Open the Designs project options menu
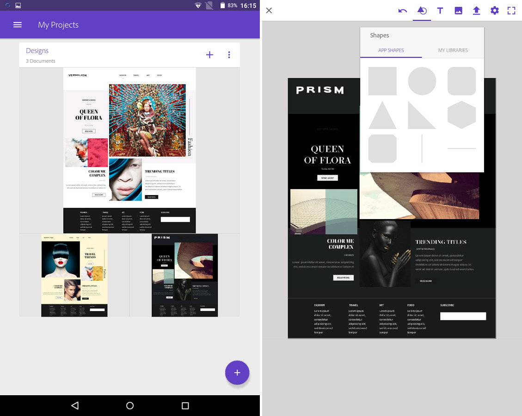This screenshot has width=522, height=416. click(229, 54)
